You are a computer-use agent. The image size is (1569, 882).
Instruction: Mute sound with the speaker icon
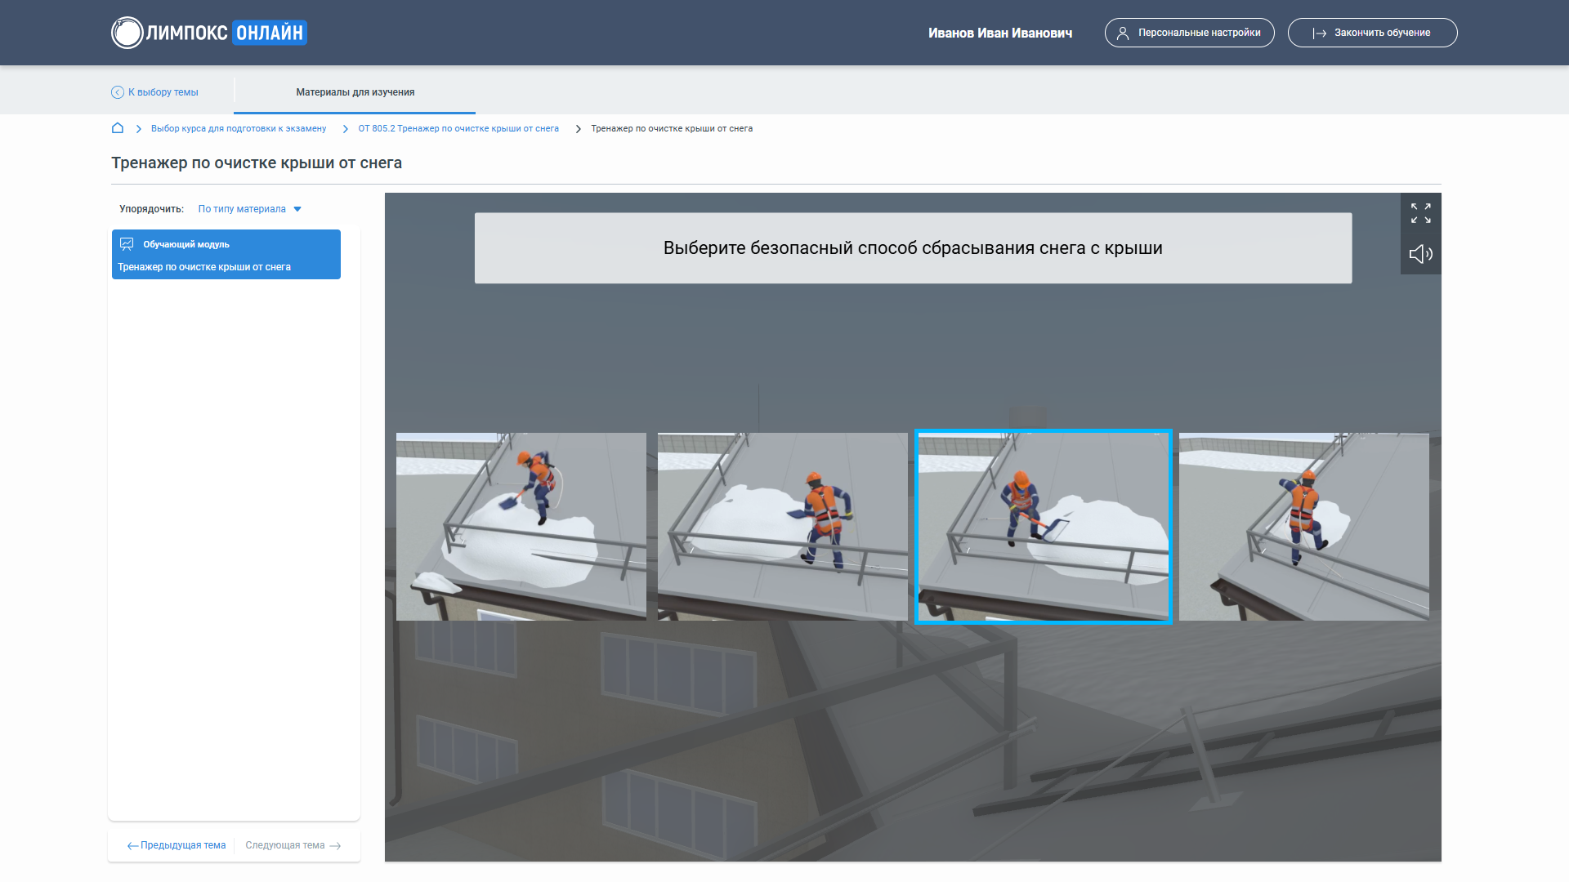click(1420, 254)
